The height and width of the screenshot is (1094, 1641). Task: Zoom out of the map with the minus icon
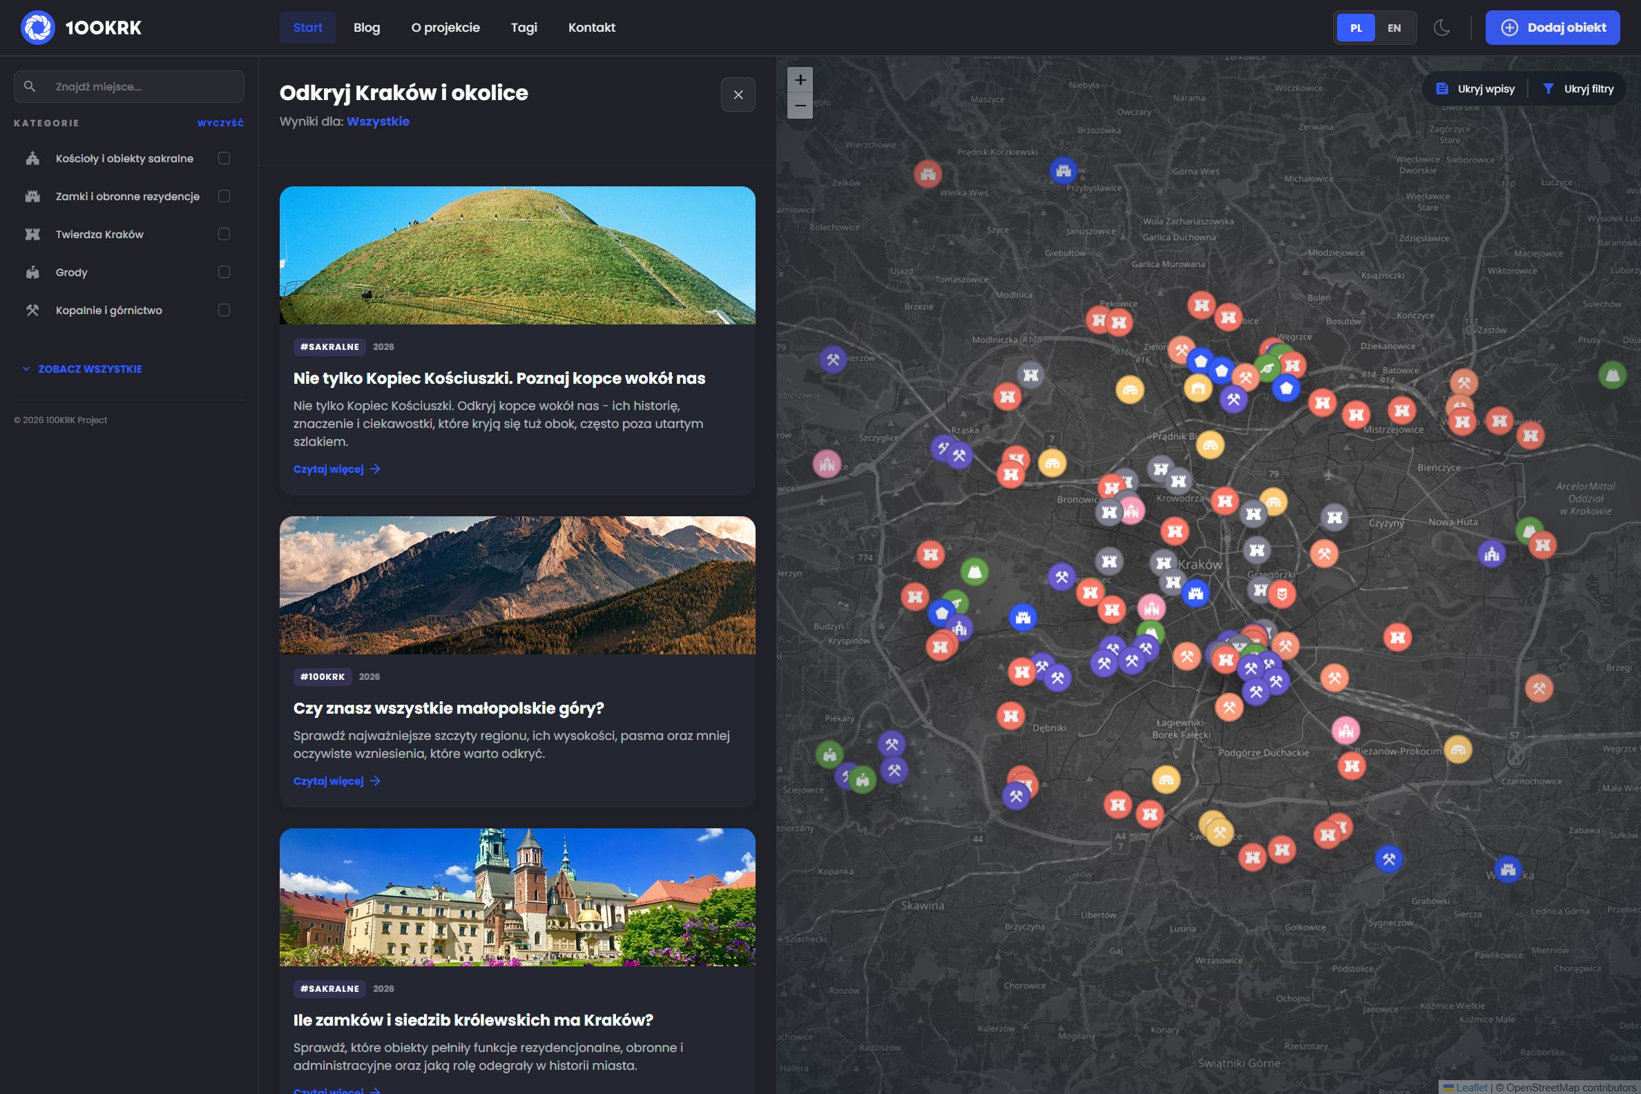click(x=799, y=106)
